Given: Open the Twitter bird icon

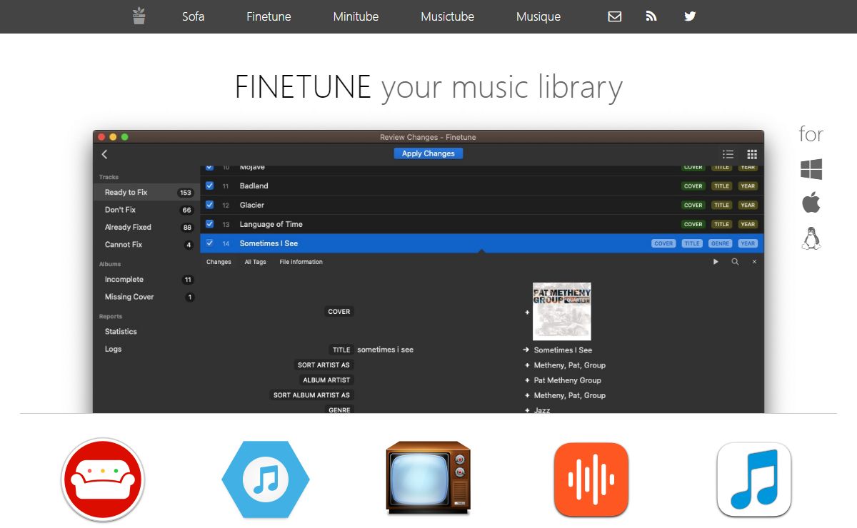Looking at the screenshot, I should pyautogui.click(x=690, y=16).
